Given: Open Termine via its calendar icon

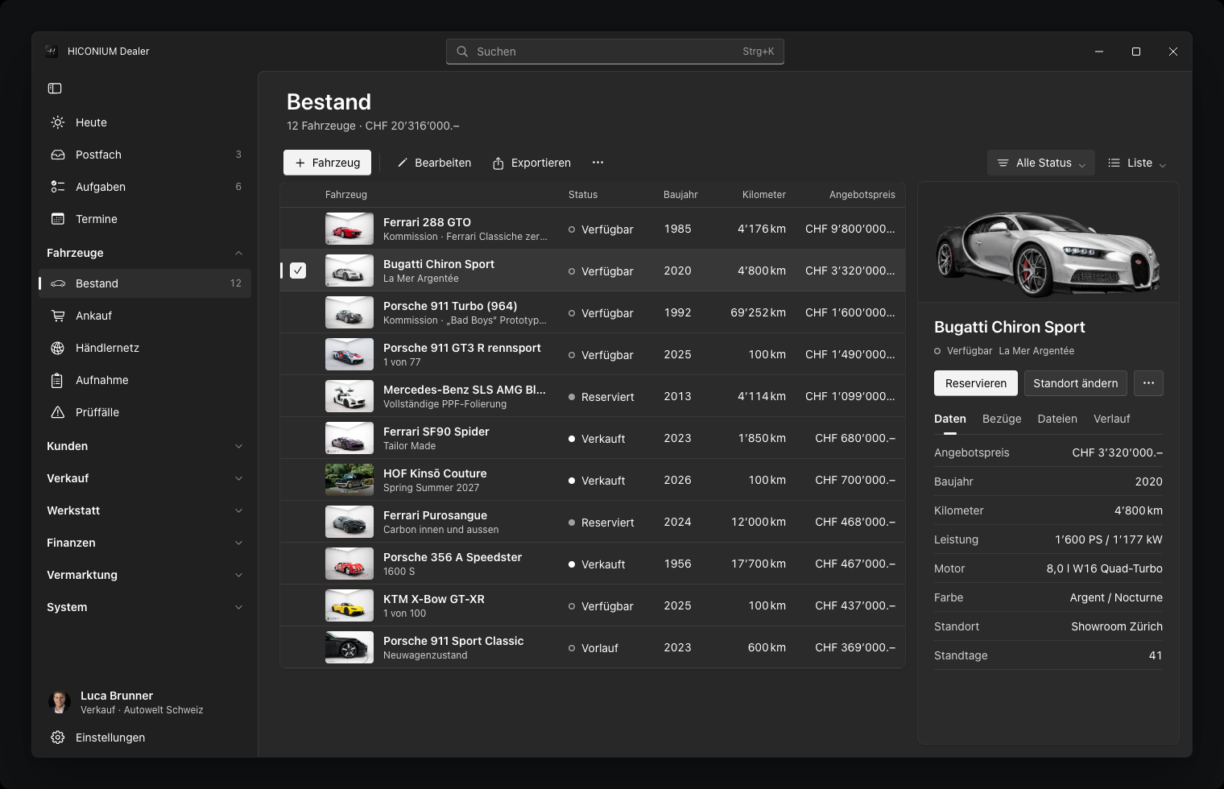Looking at the screenshot, I should click(x=58, y=219).
